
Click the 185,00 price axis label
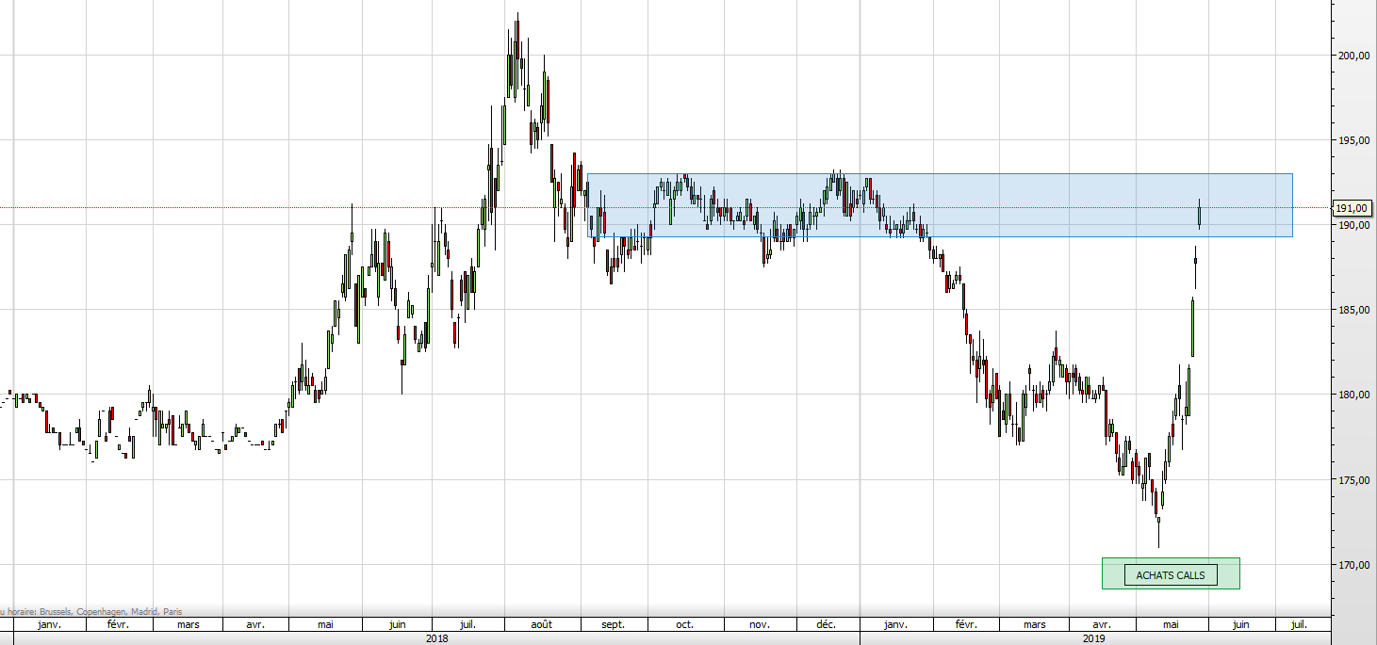(x=1352, y=310)
